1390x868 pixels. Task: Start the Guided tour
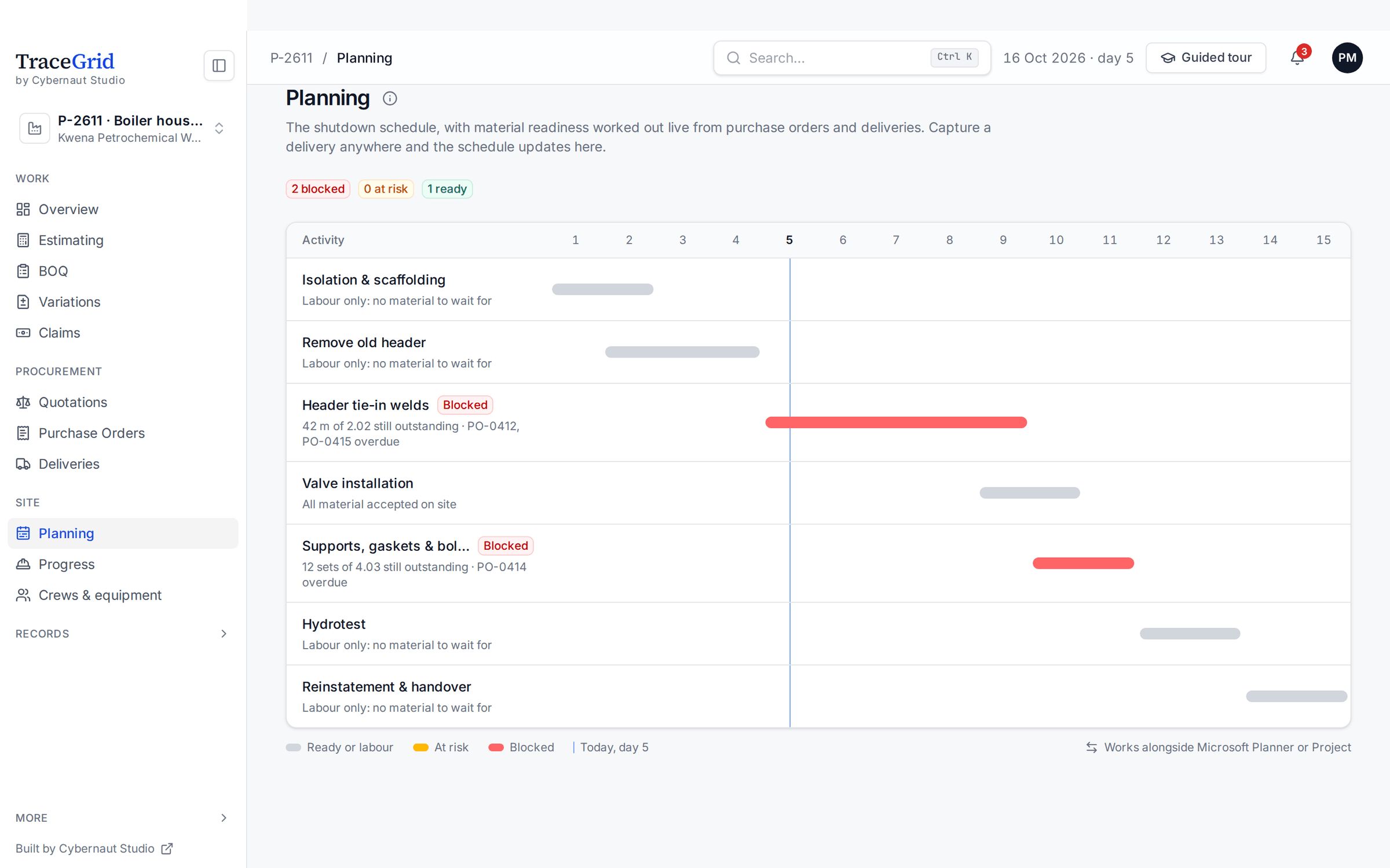click(1206, 58)
